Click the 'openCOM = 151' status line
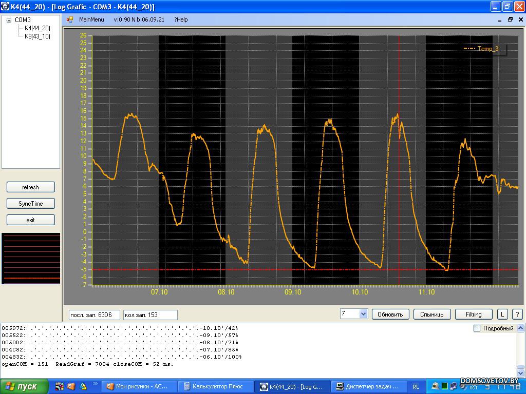The height and width of the screenshot is (394, 526). click(87, 364)
